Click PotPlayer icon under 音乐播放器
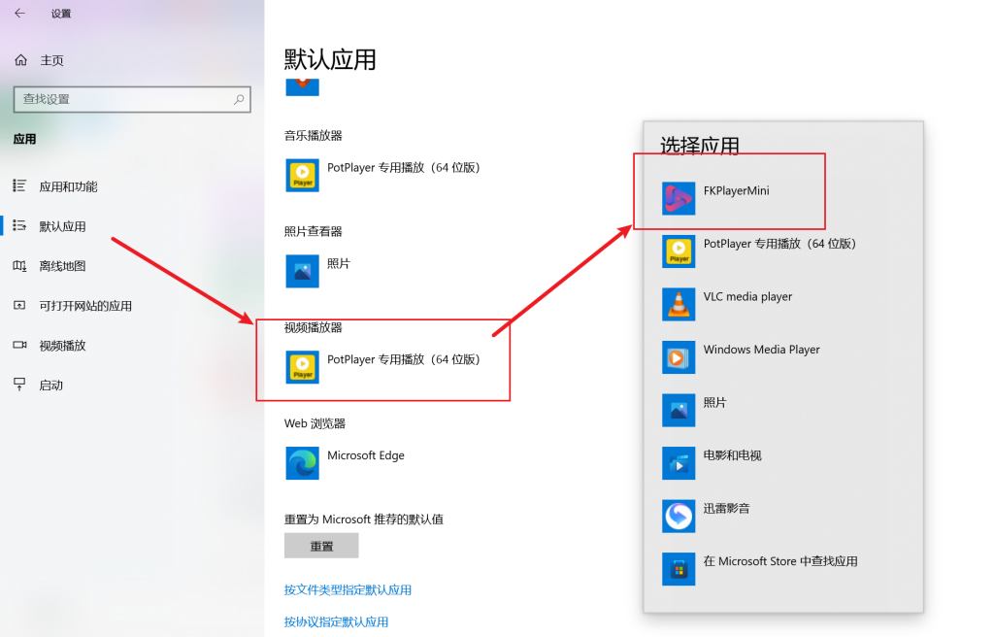The width and height of the screenshot is (994, 637). tap(303, 176)
